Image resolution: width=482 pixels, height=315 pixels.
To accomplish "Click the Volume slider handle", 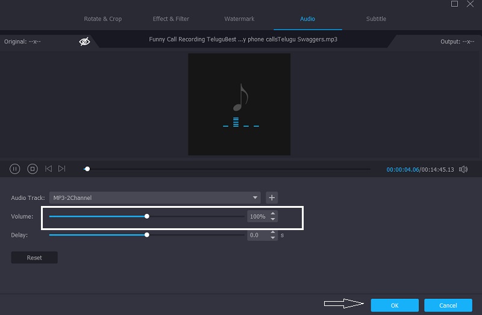I will tap(147, 216).
